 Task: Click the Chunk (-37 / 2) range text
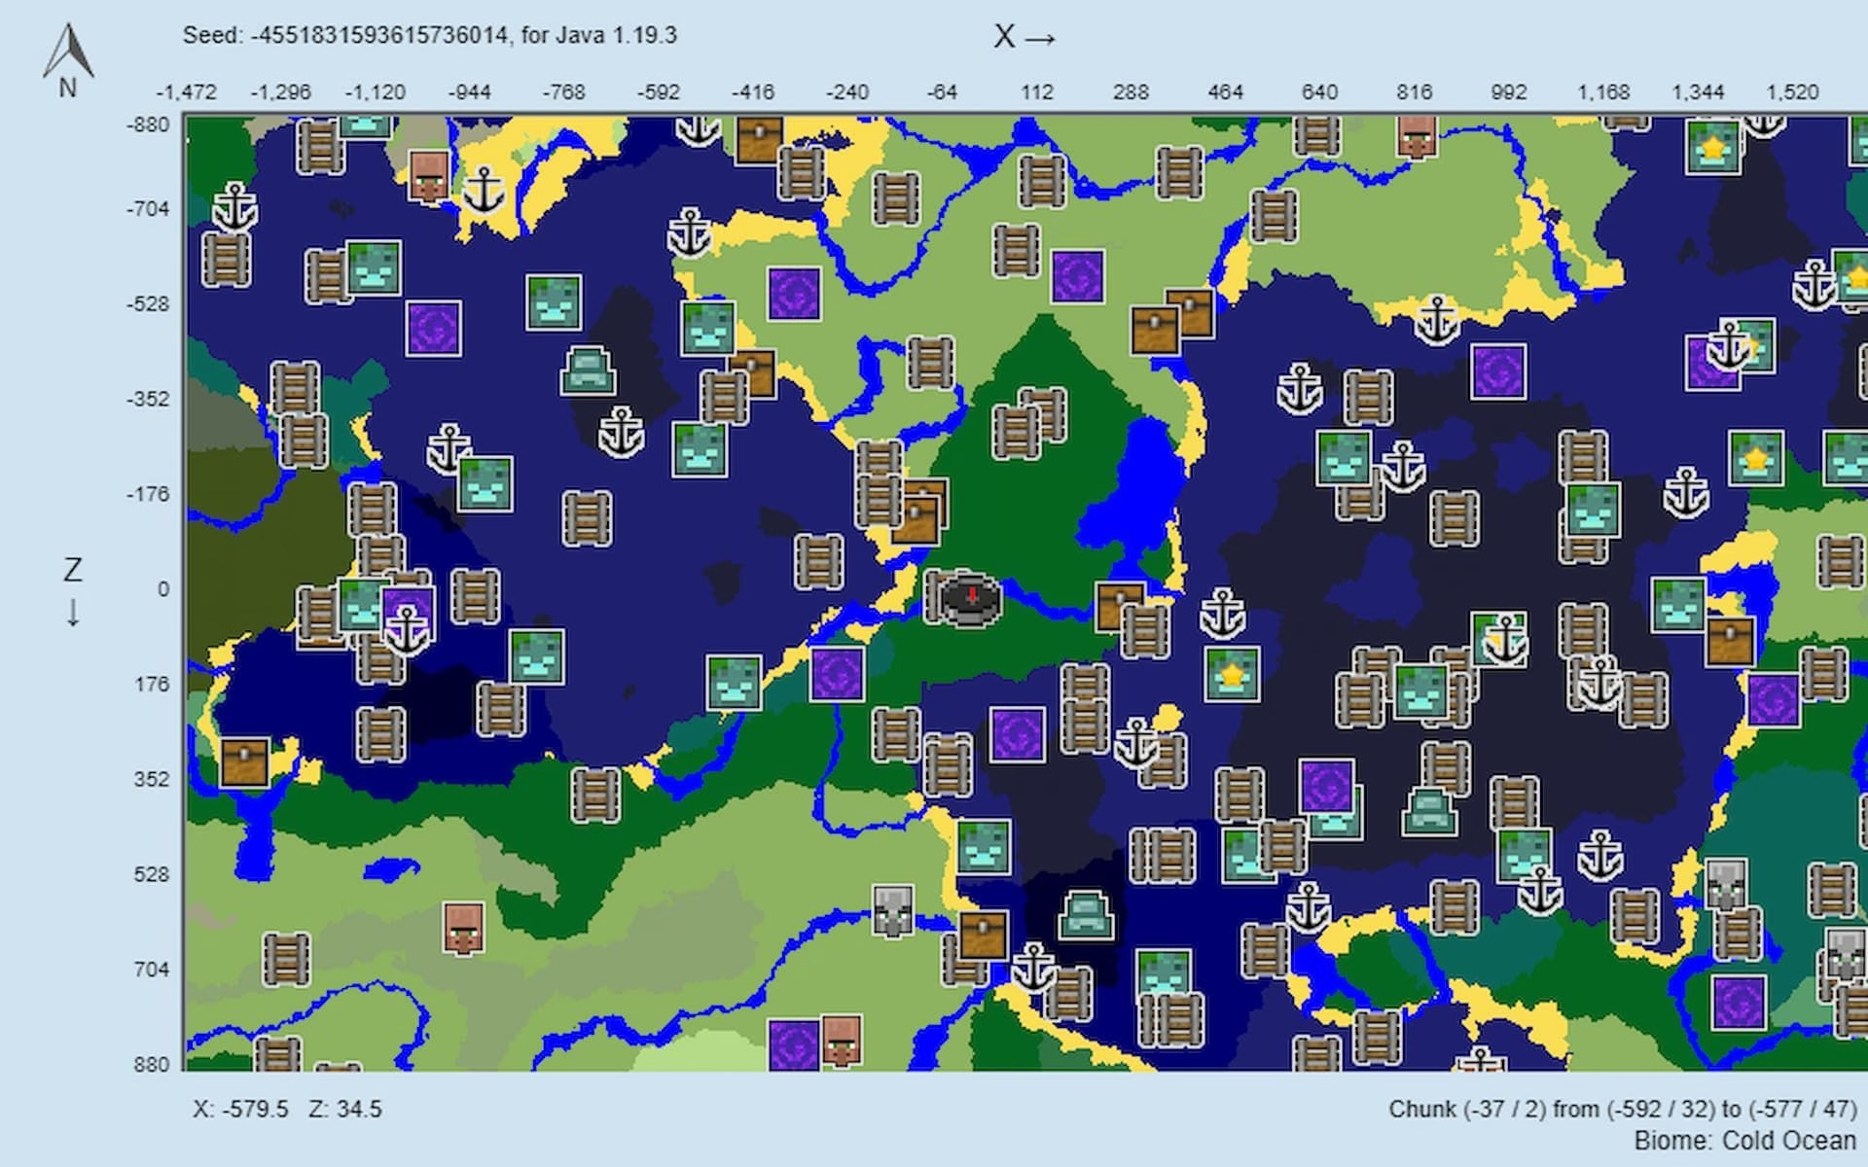(1623, 1109)
